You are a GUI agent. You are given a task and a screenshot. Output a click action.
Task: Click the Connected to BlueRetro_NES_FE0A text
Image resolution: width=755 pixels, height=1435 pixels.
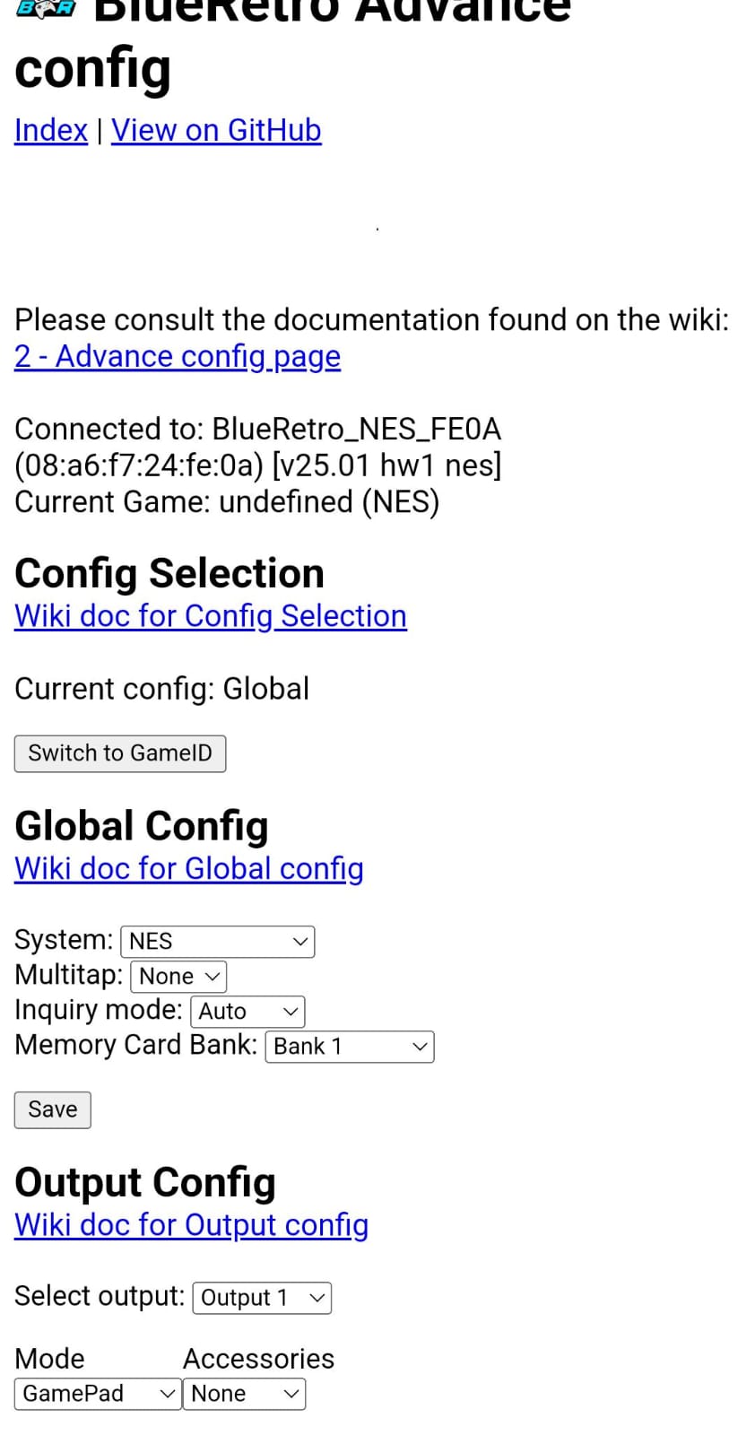pyautogui.click(x=258, y=430)
